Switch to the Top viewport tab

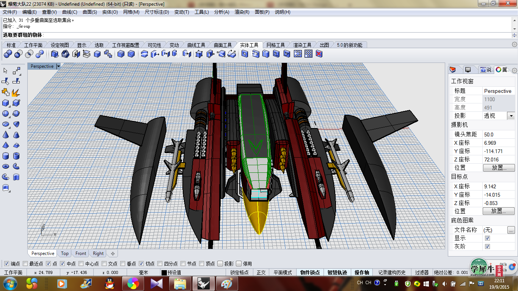point(65,253)
